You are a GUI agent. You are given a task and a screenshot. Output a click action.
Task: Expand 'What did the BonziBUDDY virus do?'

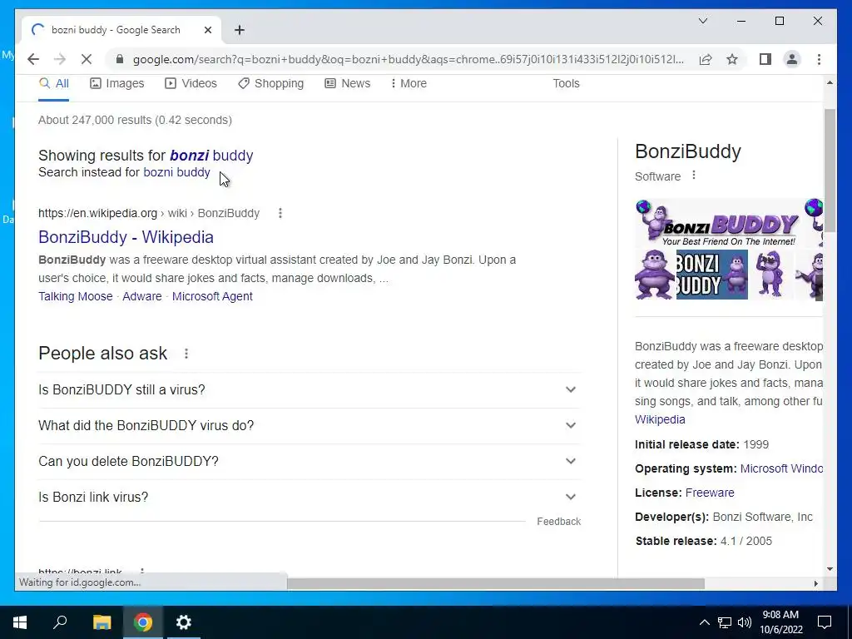(310, 425)
